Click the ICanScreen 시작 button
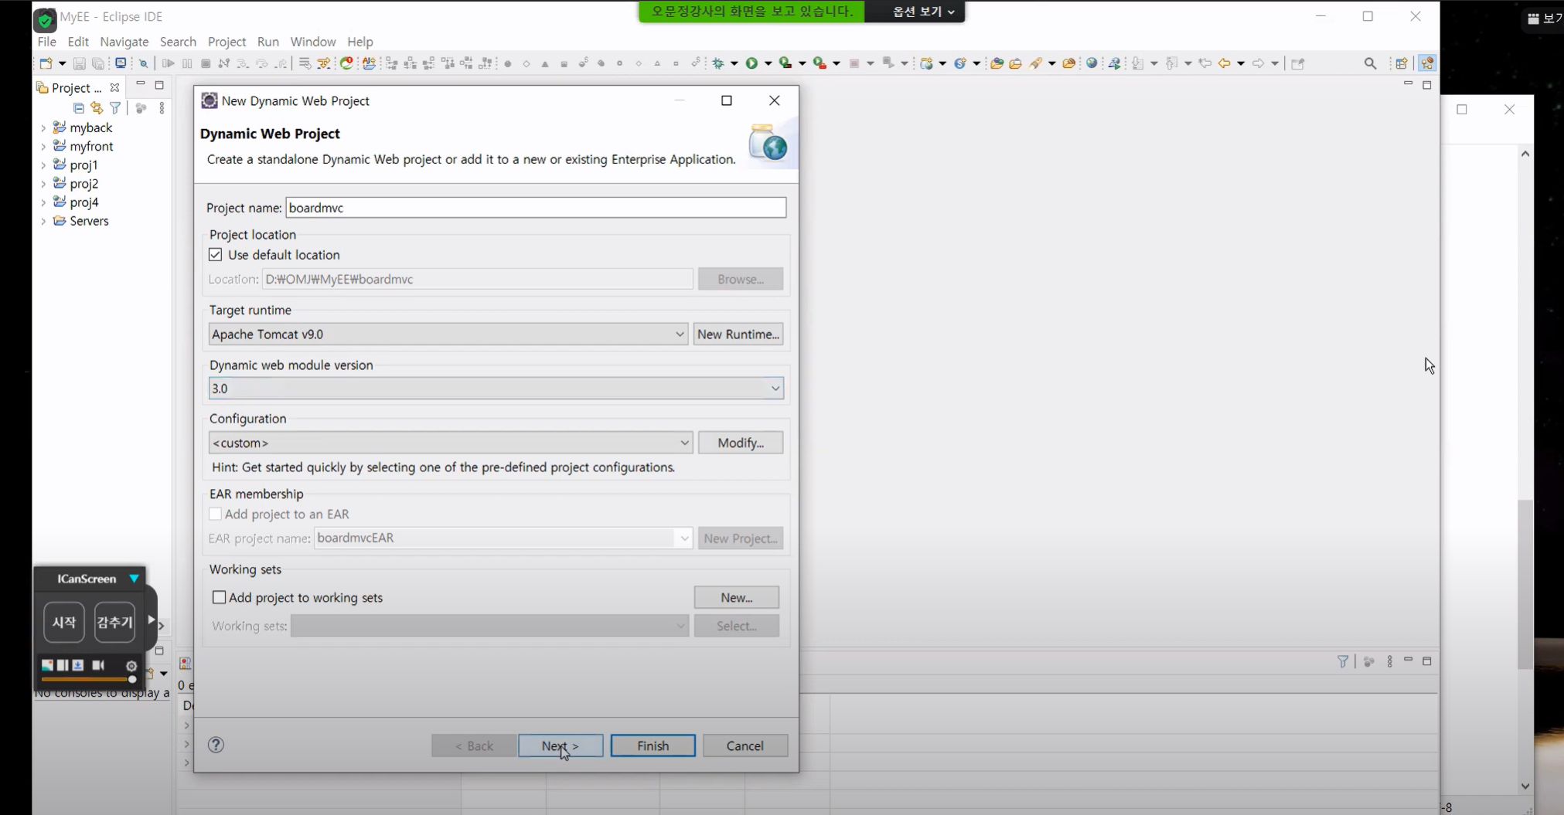This screenshot has height=815, width=1564. 64,623
